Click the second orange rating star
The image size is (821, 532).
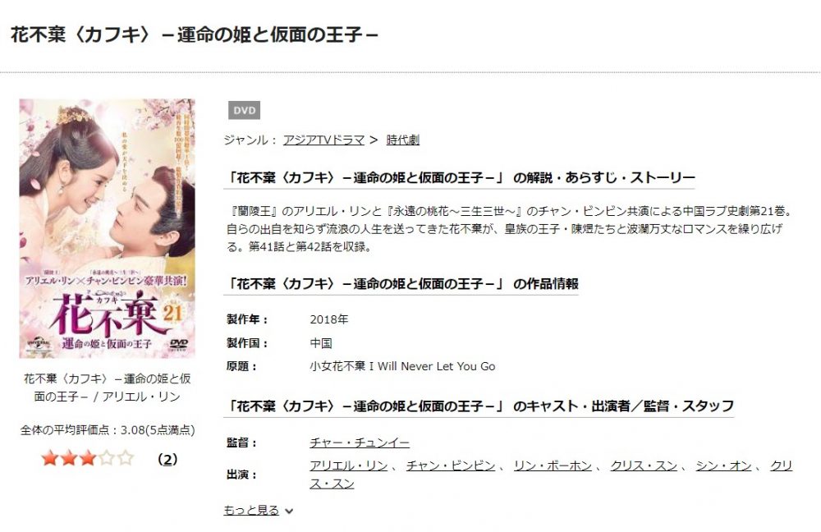69,458
